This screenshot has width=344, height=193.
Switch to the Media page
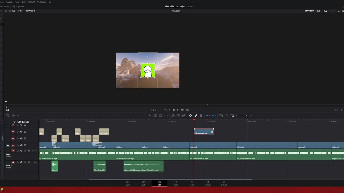click(127, 183)
